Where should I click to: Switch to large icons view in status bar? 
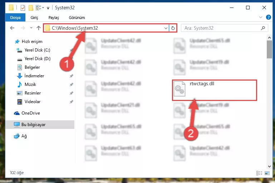point(267,173)
